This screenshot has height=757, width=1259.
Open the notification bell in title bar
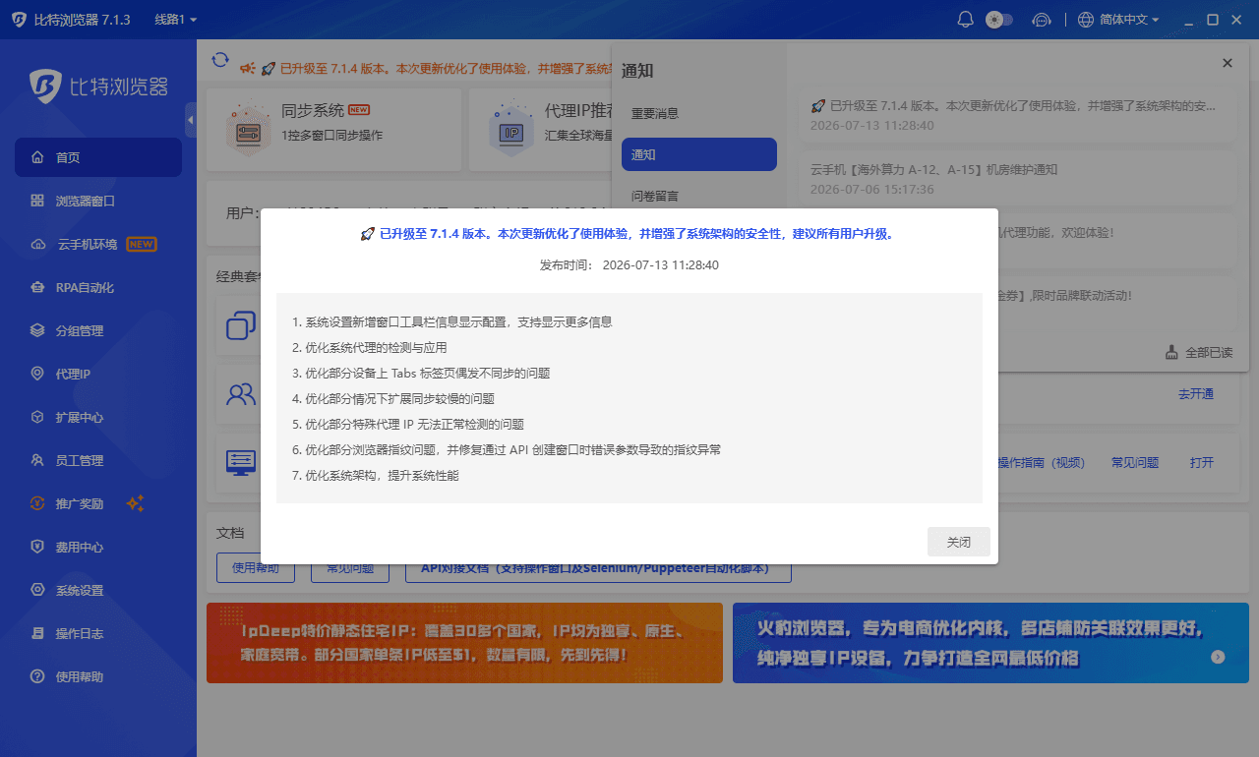tap(965, 20)
